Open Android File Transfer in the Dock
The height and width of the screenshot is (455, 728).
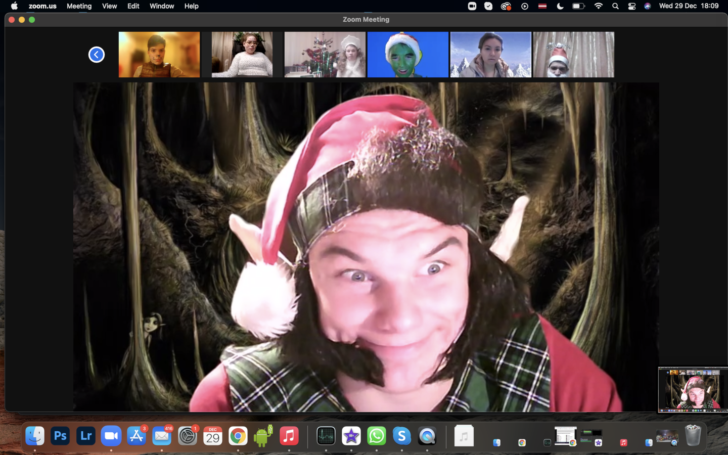(x=263, y=436)
